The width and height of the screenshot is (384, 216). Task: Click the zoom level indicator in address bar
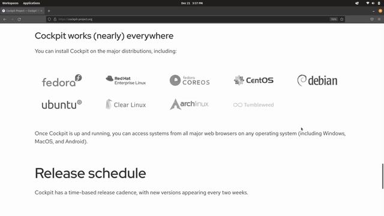(334, 19)
